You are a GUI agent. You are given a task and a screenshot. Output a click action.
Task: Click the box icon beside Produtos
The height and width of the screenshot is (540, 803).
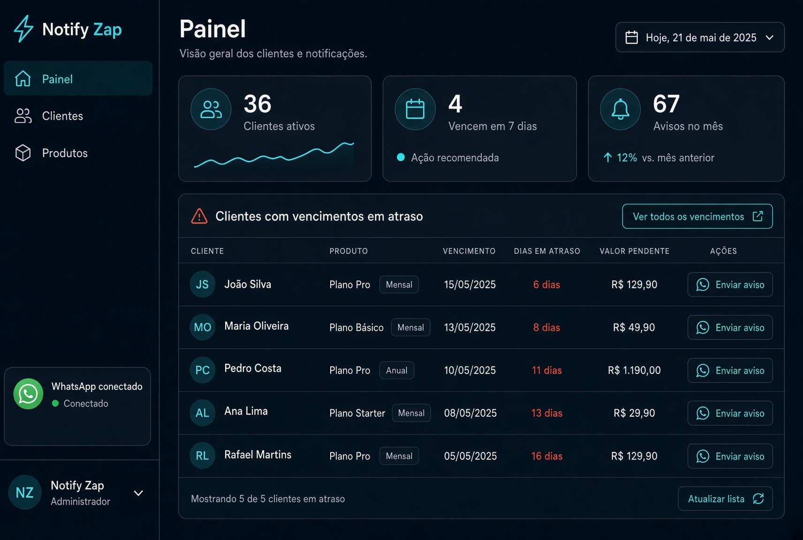click(23, 153)
